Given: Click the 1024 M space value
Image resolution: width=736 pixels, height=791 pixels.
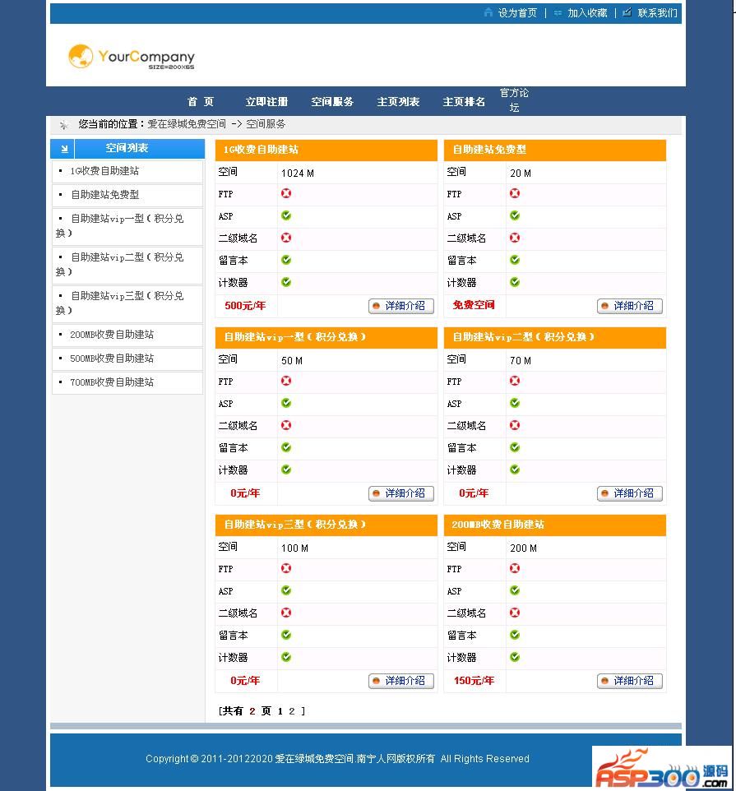Looking at the screenshot, I should point(297,173).
